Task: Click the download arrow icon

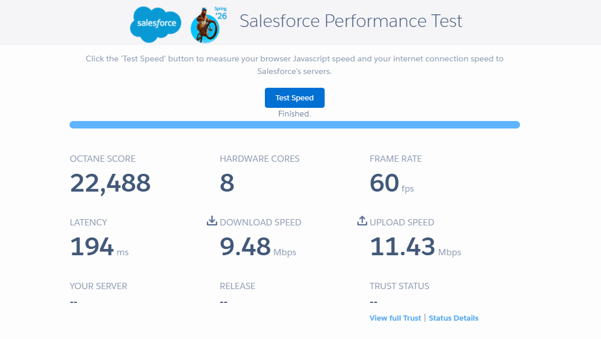Action: point(211,221)
